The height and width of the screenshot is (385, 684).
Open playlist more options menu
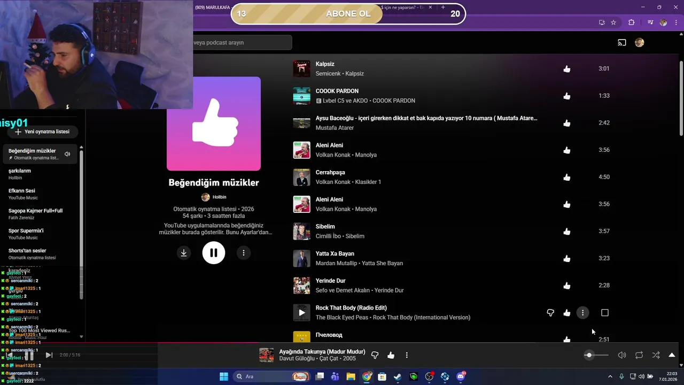pyautogui.click(x=244, y=253)
